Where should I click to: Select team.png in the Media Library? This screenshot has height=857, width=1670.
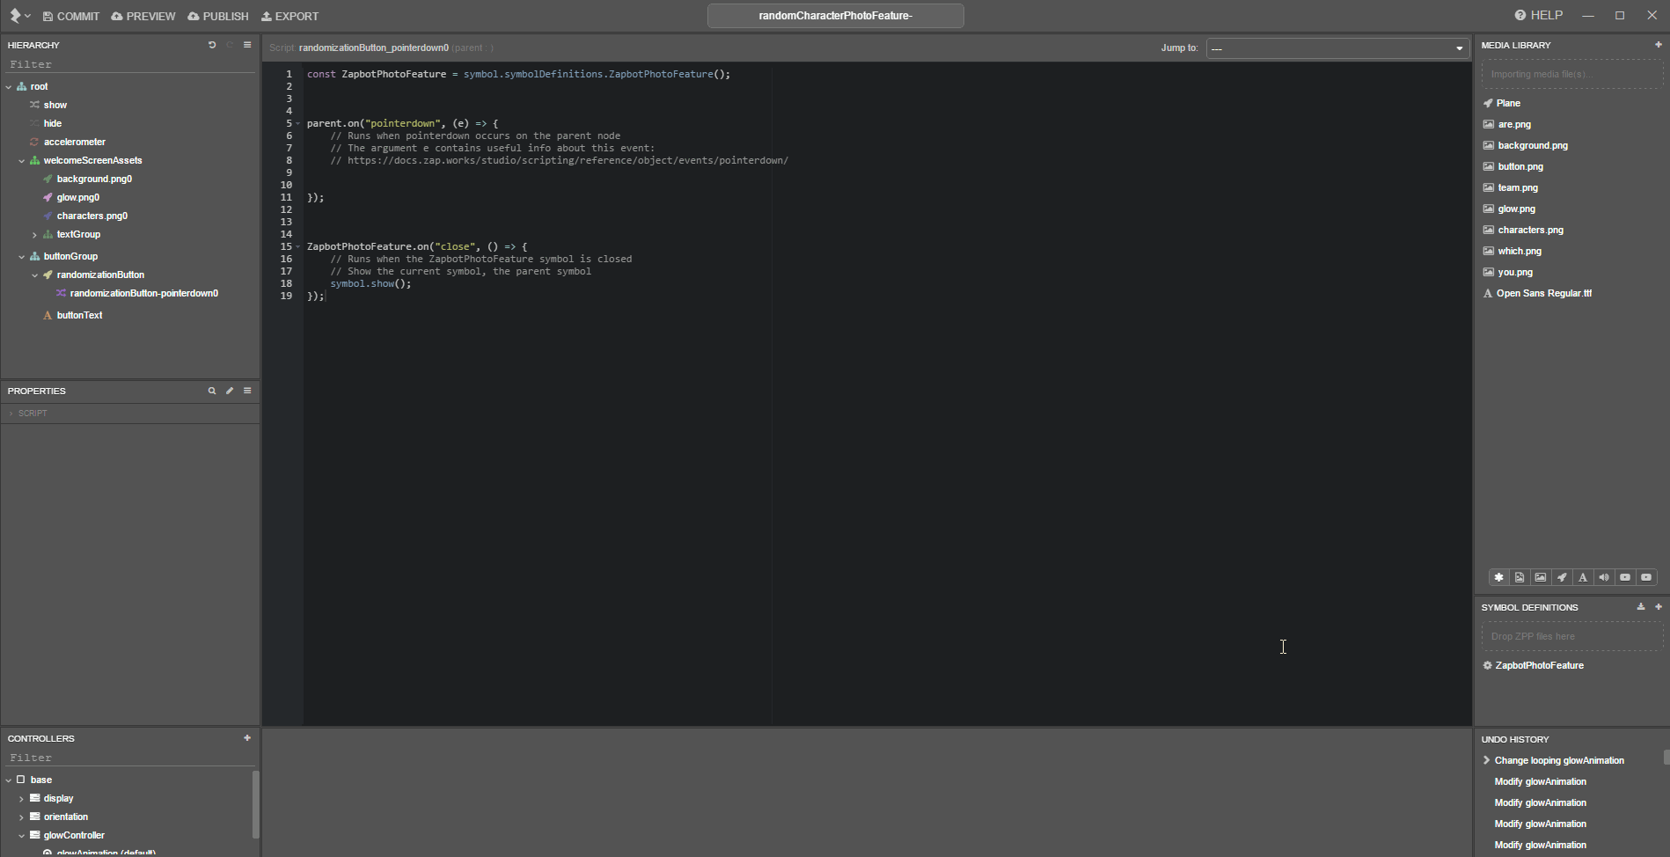1518,187
